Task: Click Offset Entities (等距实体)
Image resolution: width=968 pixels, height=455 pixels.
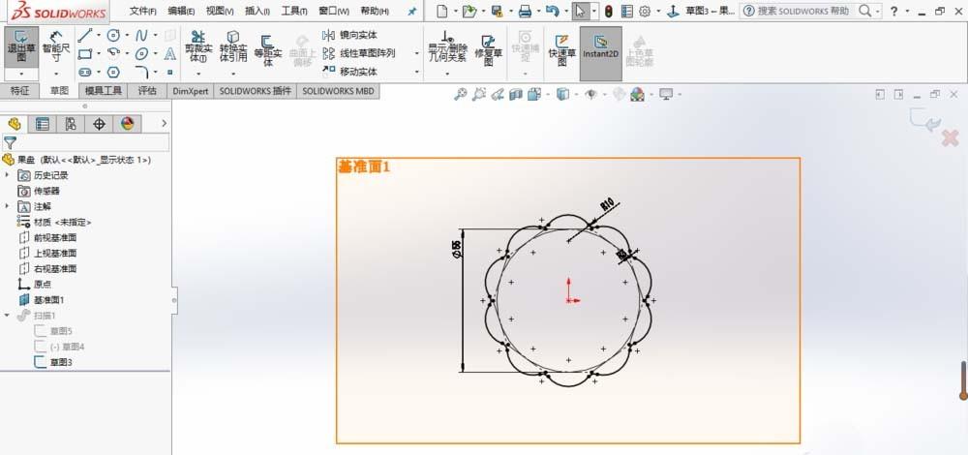Action: click(268, 49)
